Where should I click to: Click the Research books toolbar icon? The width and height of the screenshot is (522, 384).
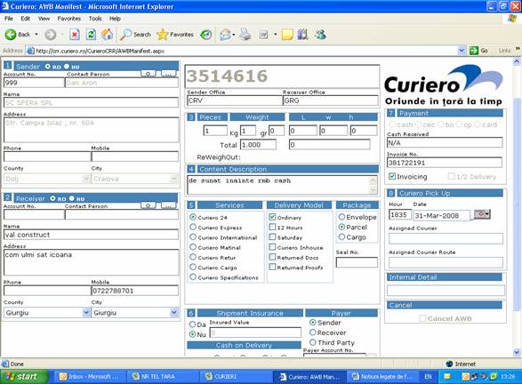(x=302, y=35)
